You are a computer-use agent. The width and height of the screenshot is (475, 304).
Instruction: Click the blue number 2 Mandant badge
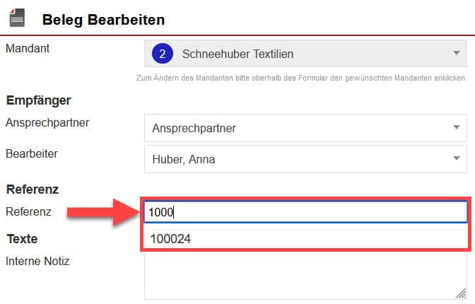pos(163,54)
